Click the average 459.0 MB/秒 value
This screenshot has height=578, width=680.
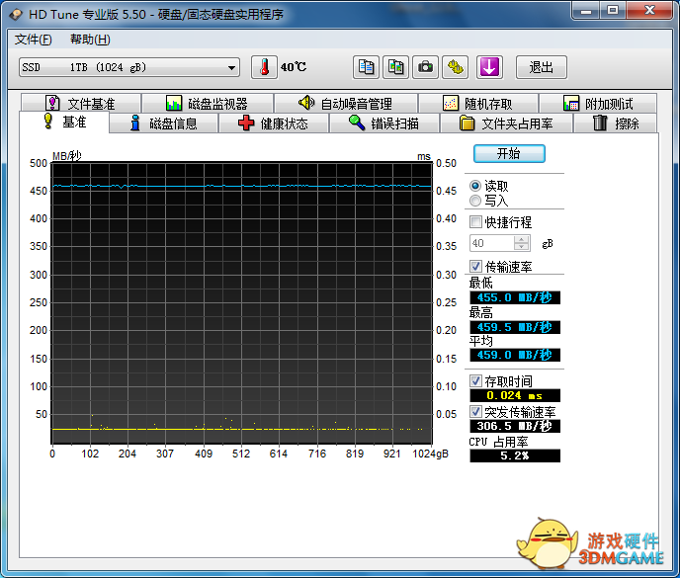pyautogui.click(x=515, y=355)
